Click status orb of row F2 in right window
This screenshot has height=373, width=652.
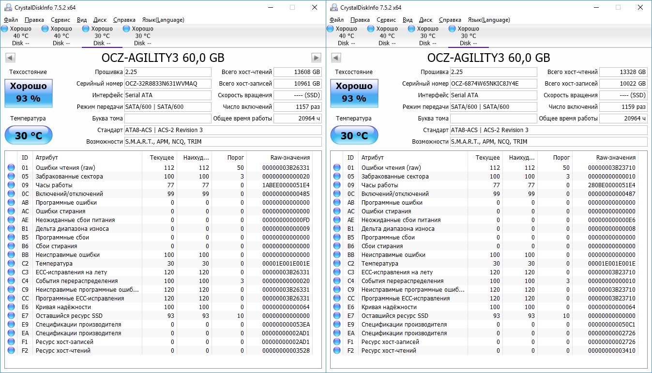337,351
